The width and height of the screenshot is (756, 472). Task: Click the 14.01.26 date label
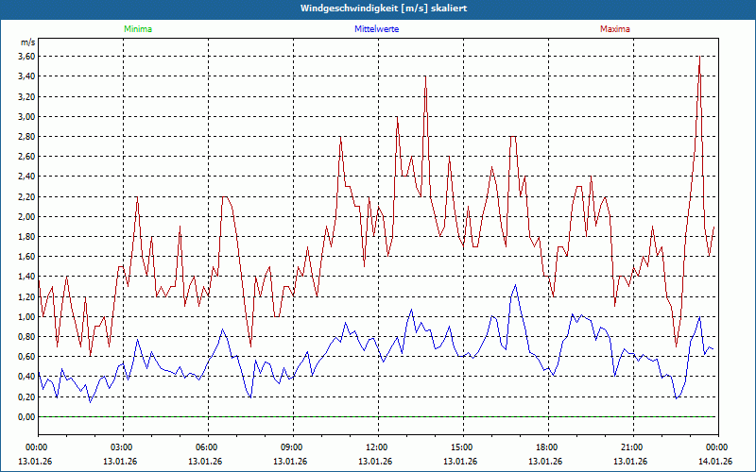coord(716,462)
